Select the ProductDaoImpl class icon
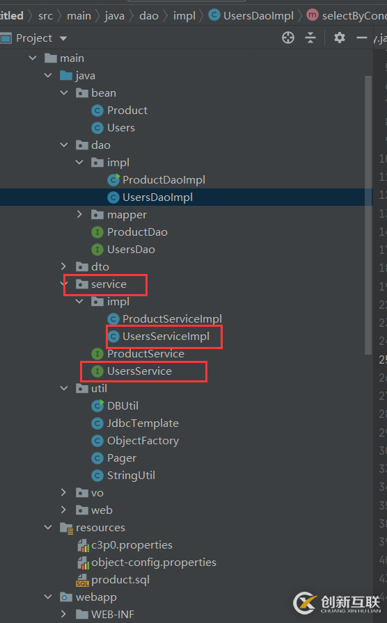Image resolution: width=387 pixels, height=623 pixels. (x=113, y=180)
